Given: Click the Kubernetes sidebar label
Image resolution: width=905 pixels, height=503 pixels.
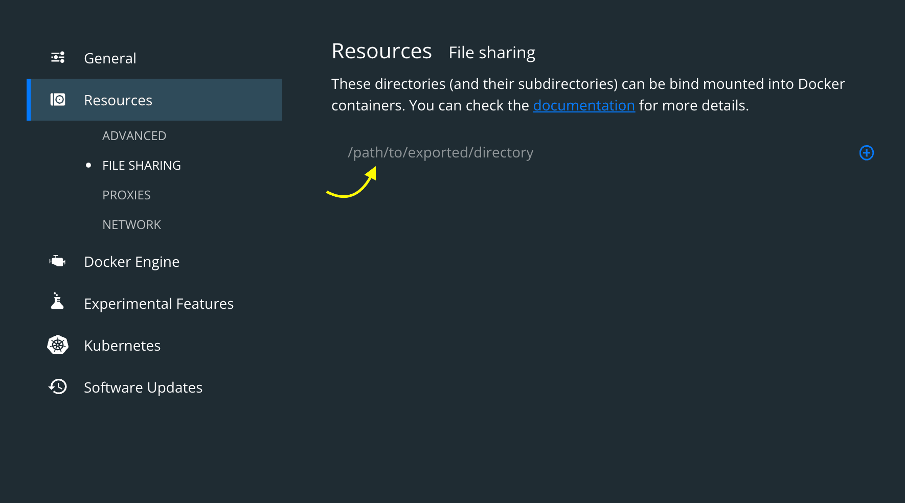Looking at the screenshot, I should (122, 345).
